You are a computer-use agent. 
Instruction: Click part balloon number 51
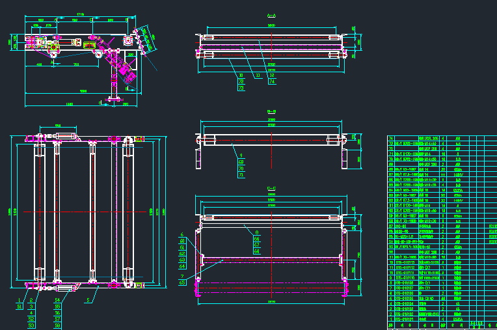(x=20, y=307)
